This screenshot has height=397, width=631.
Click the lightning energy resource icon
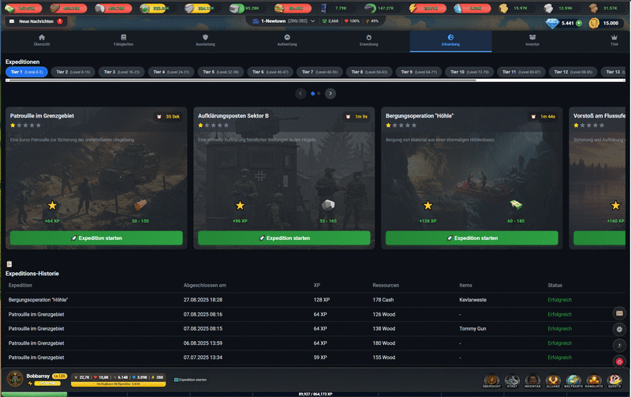click(413, 8)
